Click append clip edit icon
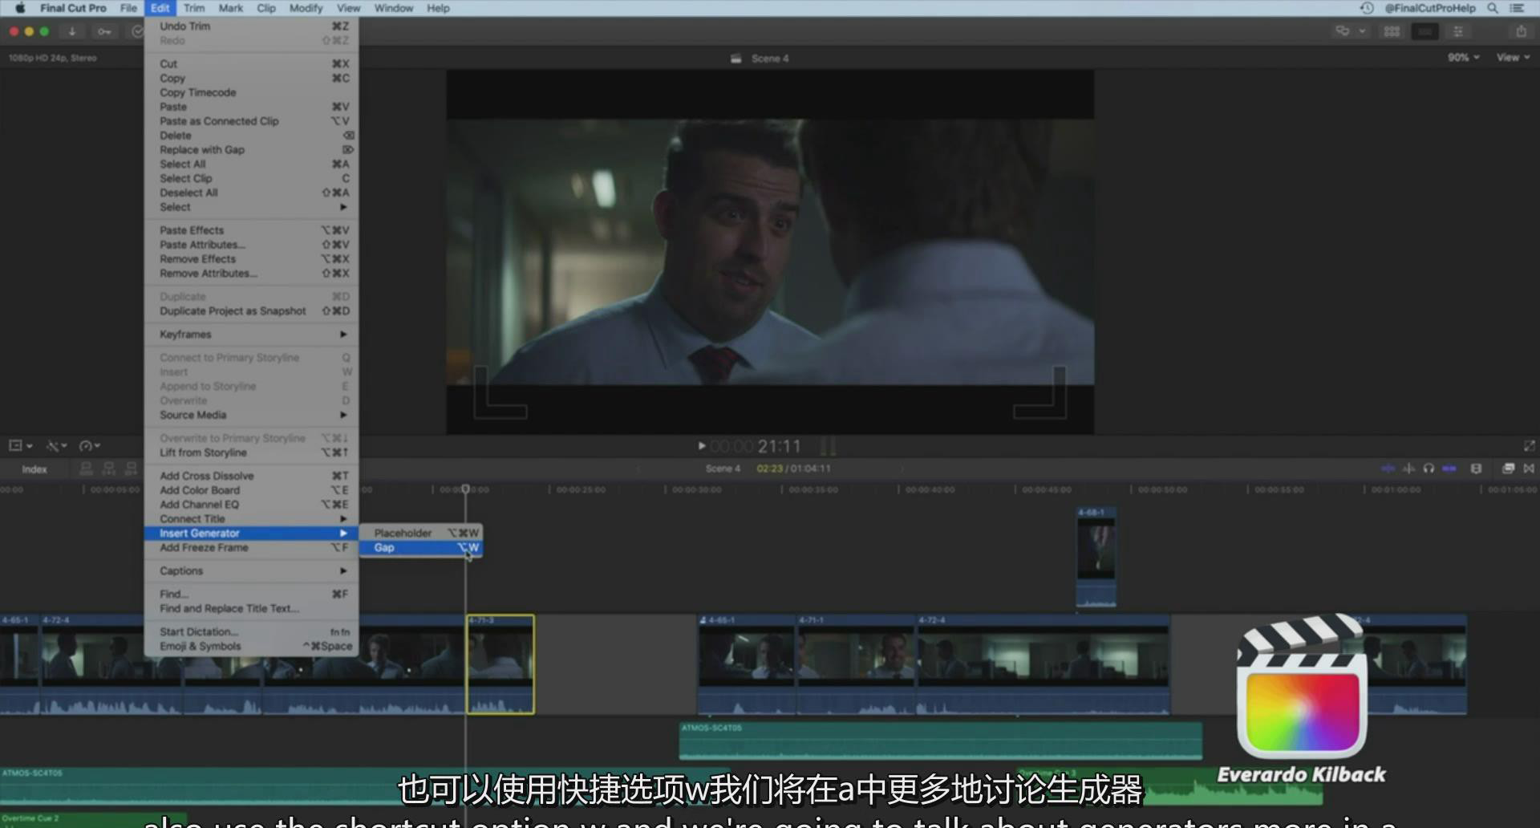Viewport: 1540px width, 828px height. [x=132, y=469]
